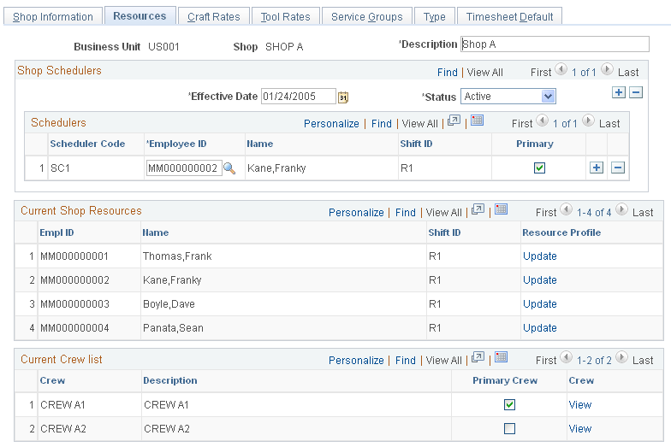Download Current Crew list to spreadsheet
671x447 pixels.
pos(501,357)
